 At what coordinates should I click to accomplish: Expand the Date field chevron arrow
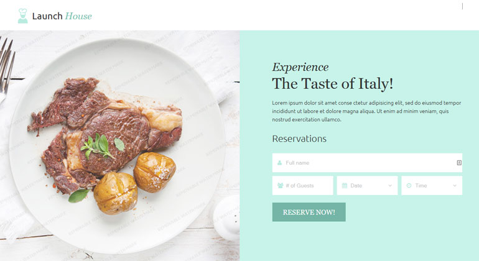pos(390,186)
